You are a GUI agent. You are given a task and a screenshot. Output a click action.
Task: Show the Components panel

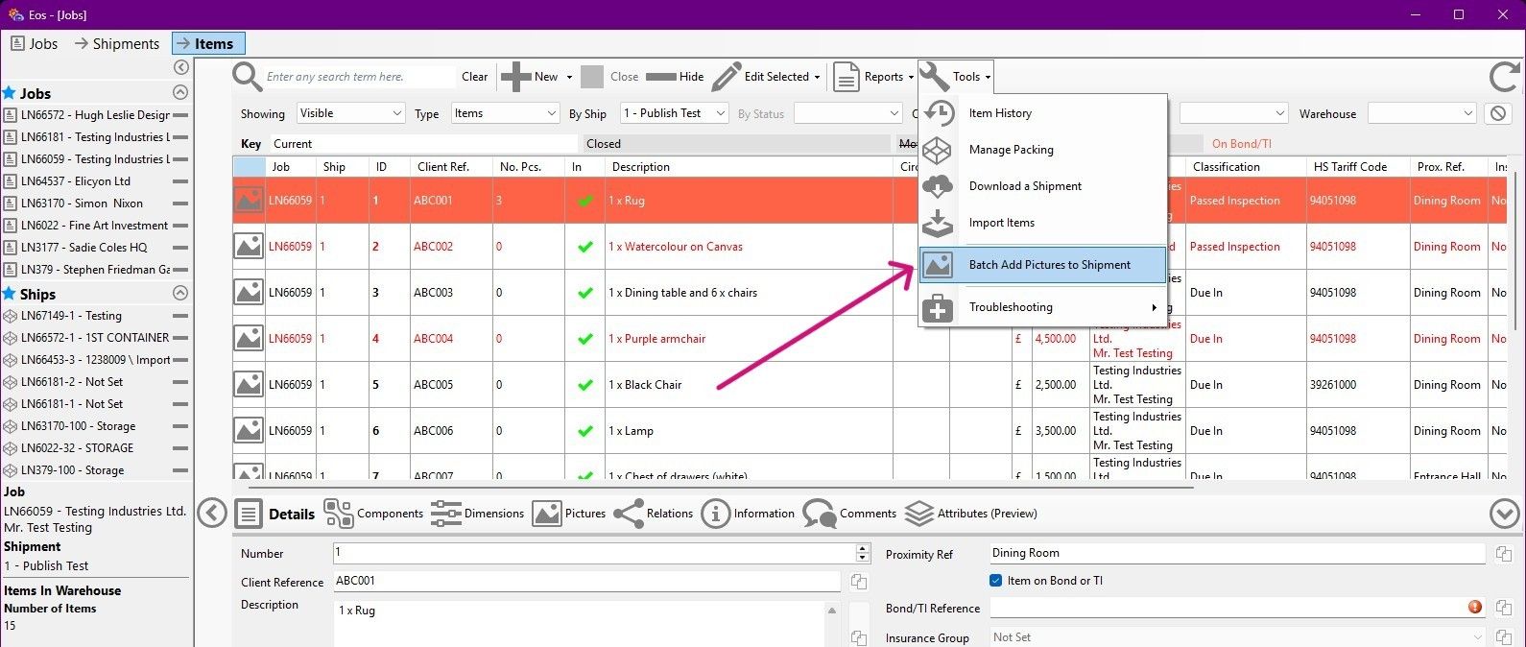(373, 514)
